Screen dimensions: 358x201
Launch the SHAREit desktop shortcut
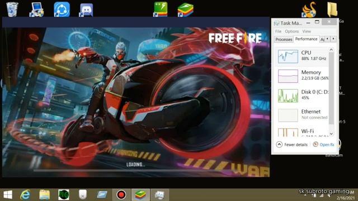pos(62,9)
